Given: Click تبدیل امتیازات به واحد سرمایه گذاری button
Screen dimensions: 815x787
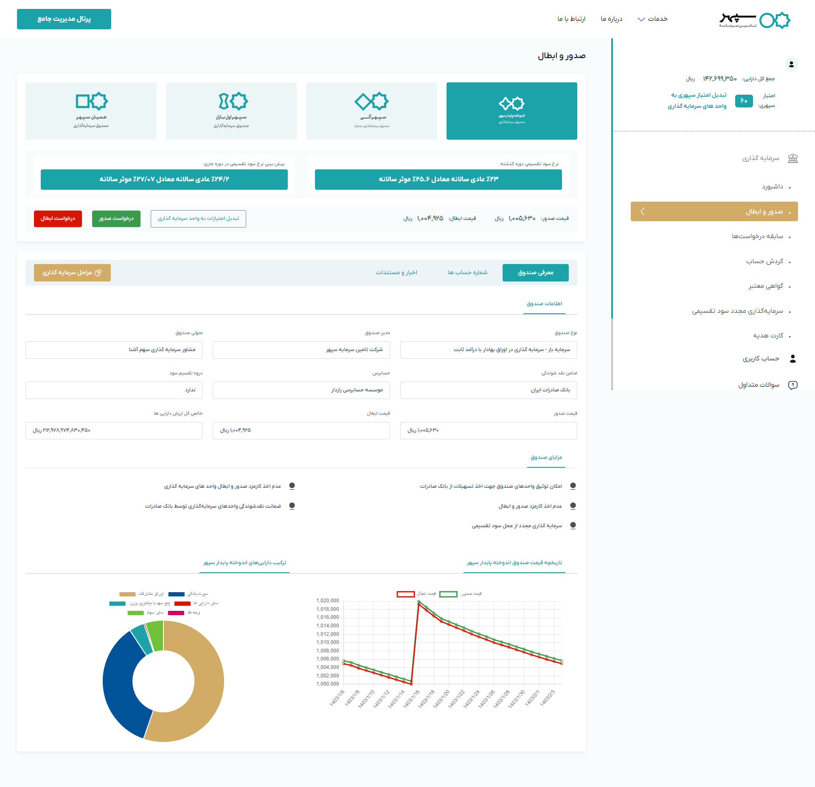Looking at the screenshot, I should click(198, 219).
